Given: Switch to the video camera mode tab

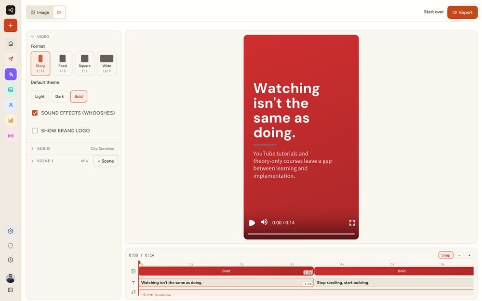Looking at the screenshot, I should coord(59,13).
